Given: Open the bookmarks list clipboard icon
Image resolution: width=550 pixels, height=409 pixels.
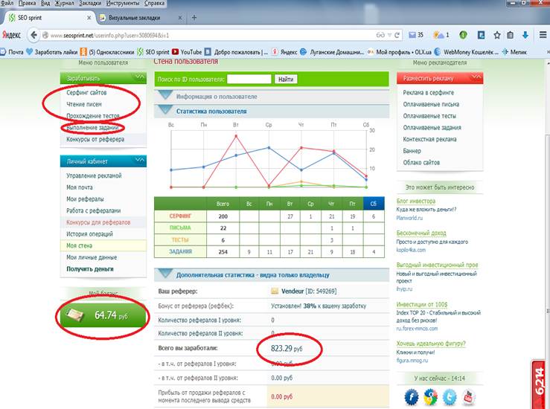Looking at the screenshot, I should pyautogui.click(x=511, y=35).
